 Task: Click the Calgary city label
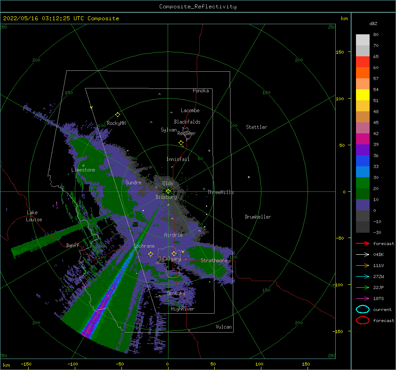pyautogui.click(x=172, y=259)
